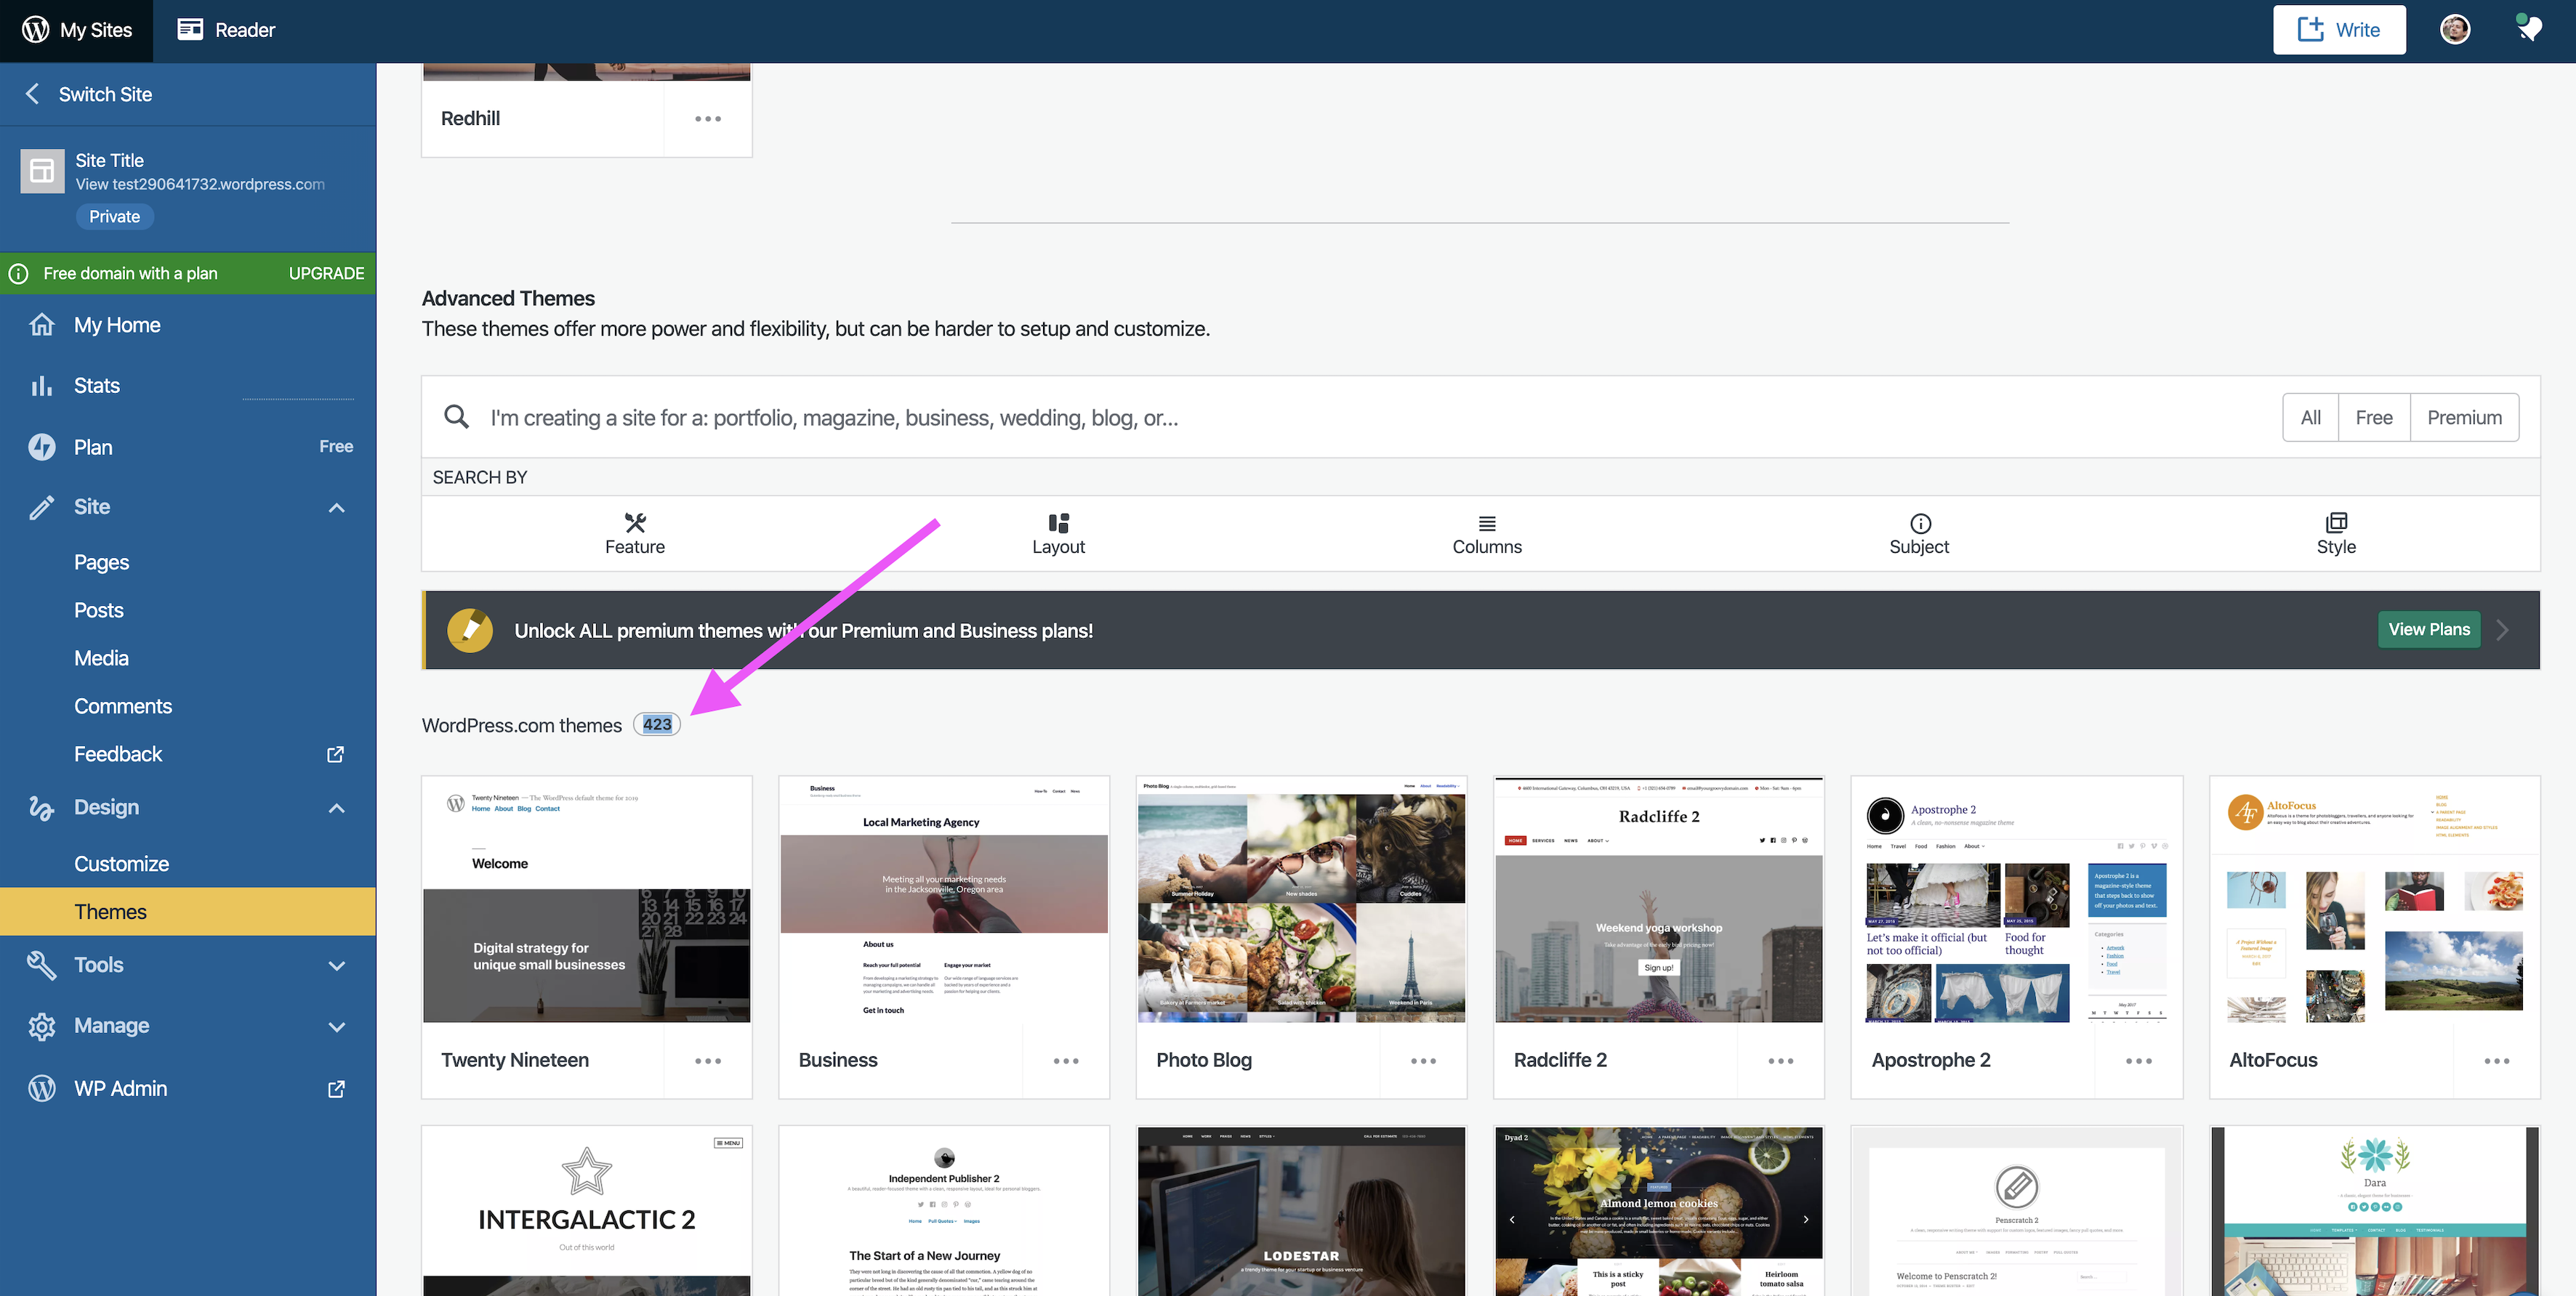The width and height of the screenshot is (2576, 1296).
Task: Filter themes by Premium
Action: coord(2463,418)
